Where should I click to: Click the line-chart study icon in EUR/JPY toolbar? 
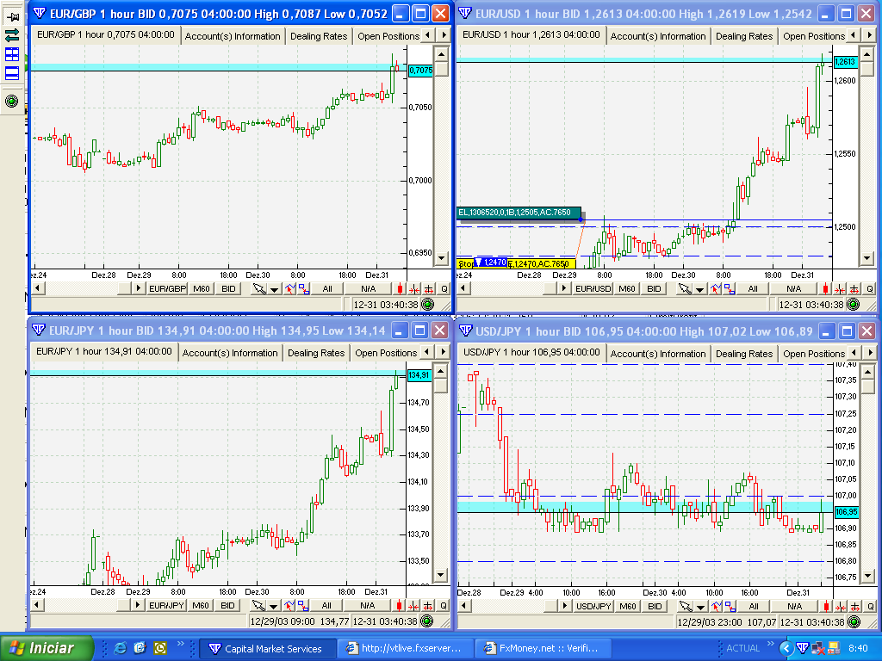(x=289, y=605)
